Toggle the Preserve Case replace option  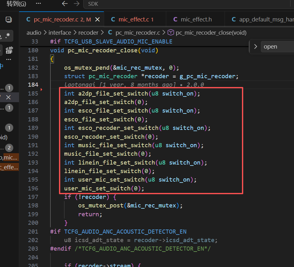9,50
